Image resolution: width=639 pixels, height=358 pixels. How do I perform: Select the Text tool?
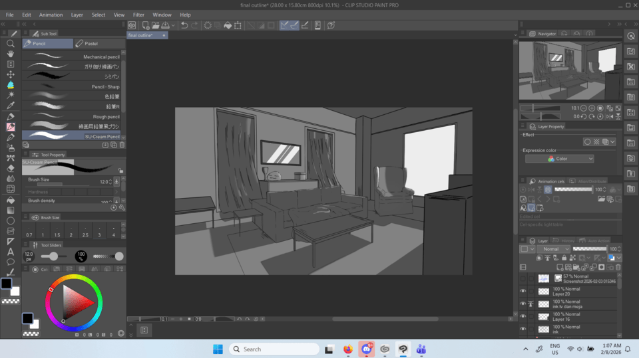11,252
